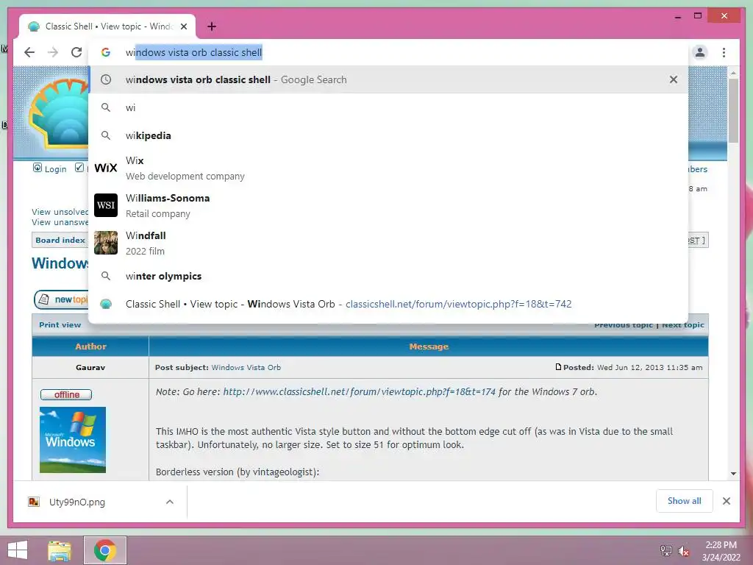This screenshot has height=565, width=753.
Task: Expand the Uty99nO.png download options chevron
Action: pos(170,502)
